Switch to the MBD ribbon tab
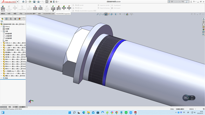This screenshot has height=115, width=205. click(x=39, y=13)
